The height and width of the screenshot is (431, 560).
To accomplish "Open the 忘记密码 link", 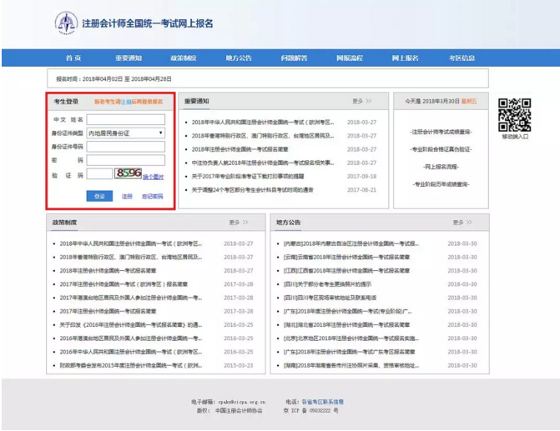I will pyautogui.click(x=153, y=197).
